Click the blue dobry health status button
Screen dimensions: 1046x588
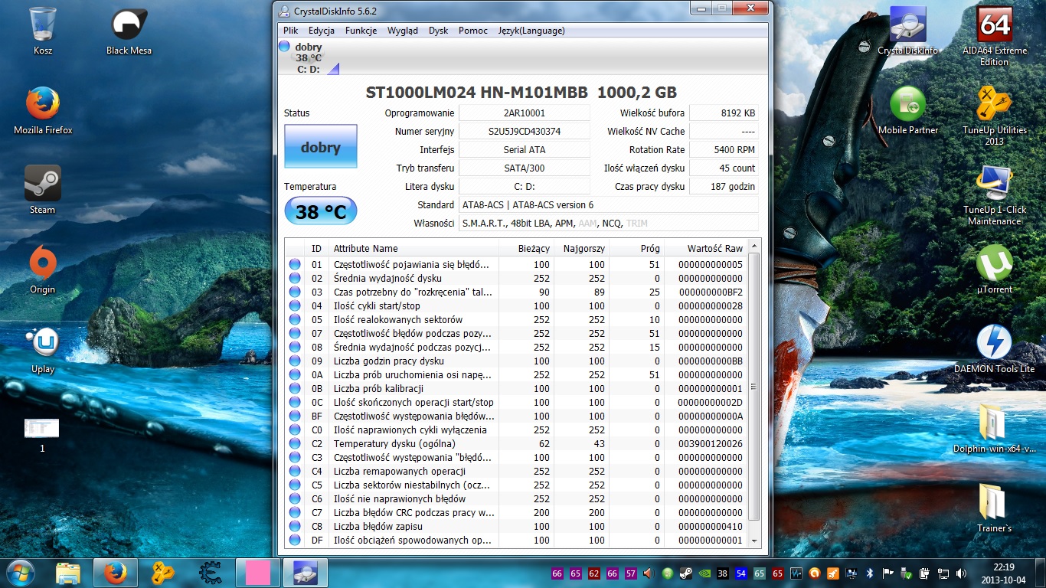320,146
